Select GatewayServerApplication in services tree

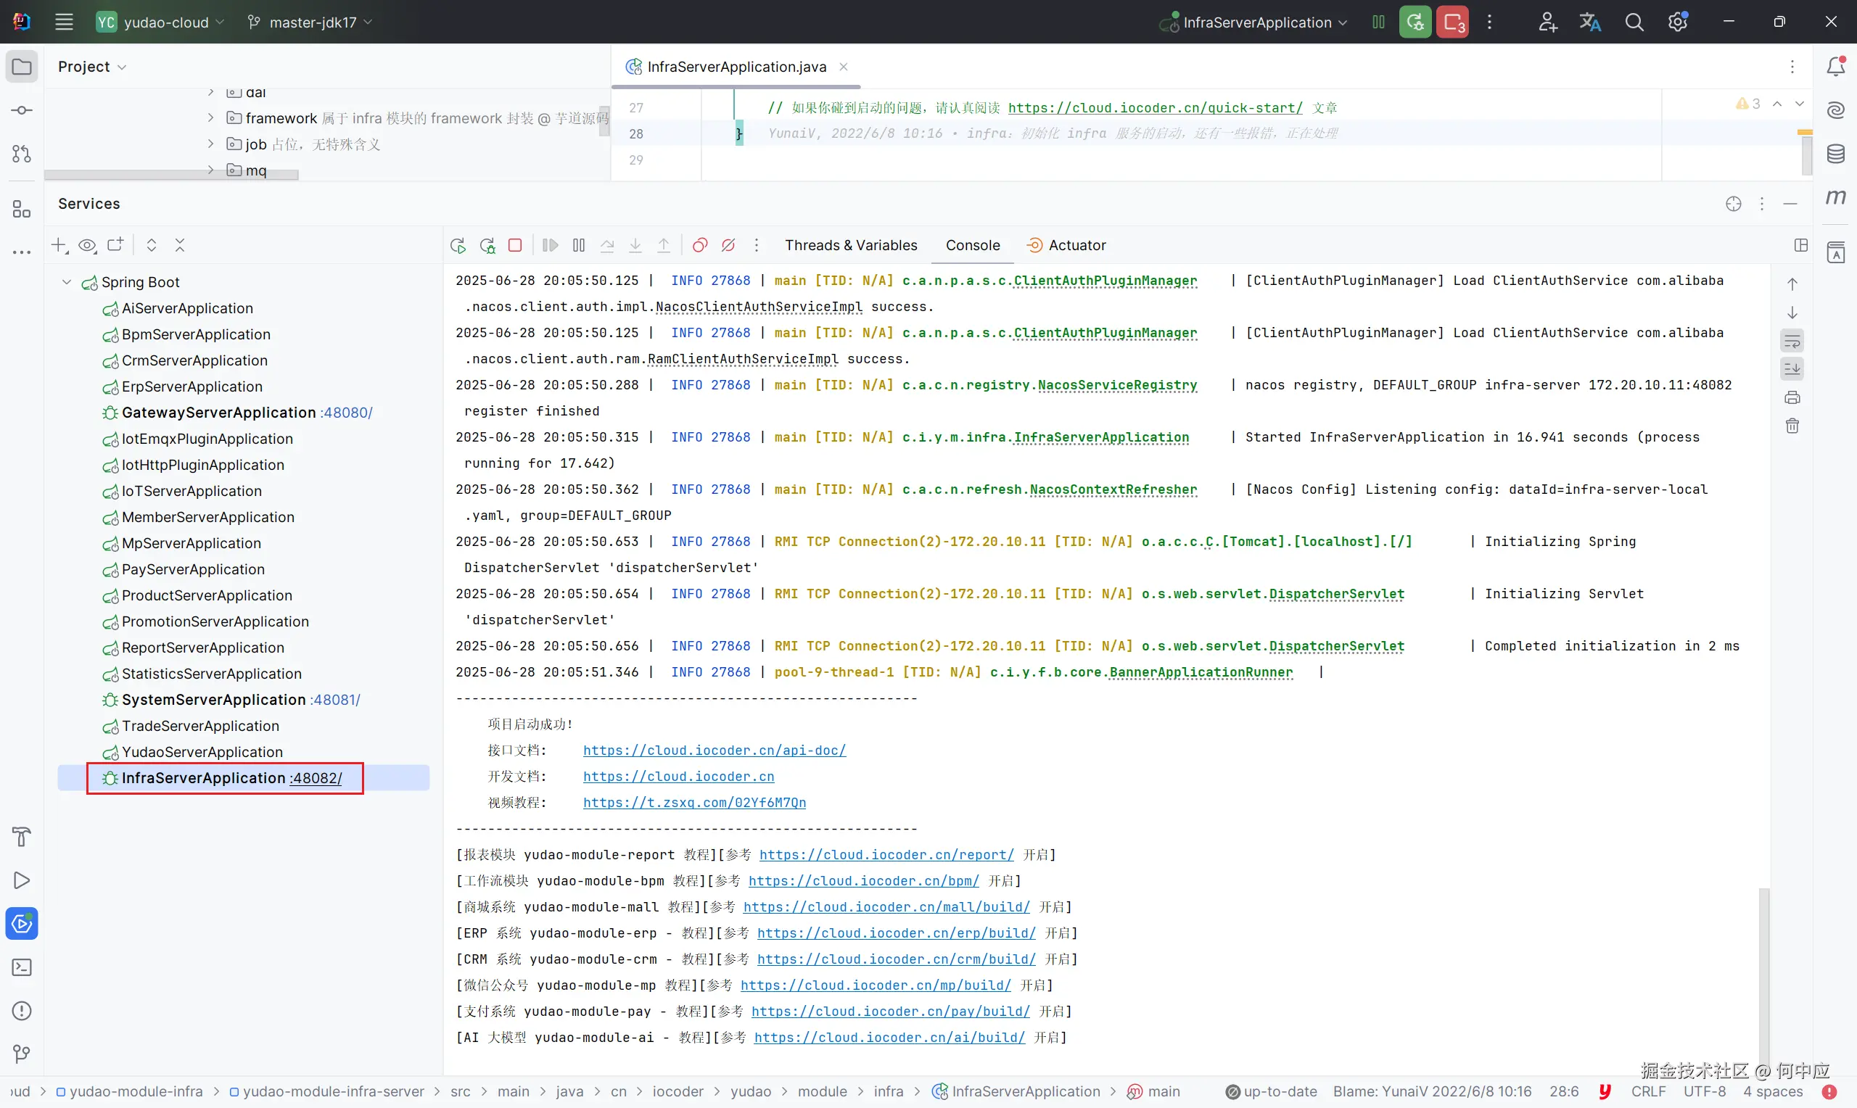click(x=218, y=413)
